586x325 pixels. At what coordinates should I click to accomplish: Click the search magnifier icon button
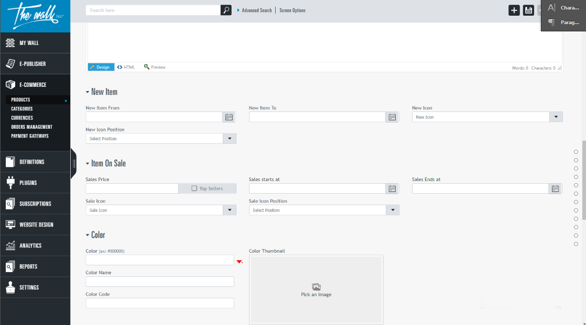tap(226, 10)
